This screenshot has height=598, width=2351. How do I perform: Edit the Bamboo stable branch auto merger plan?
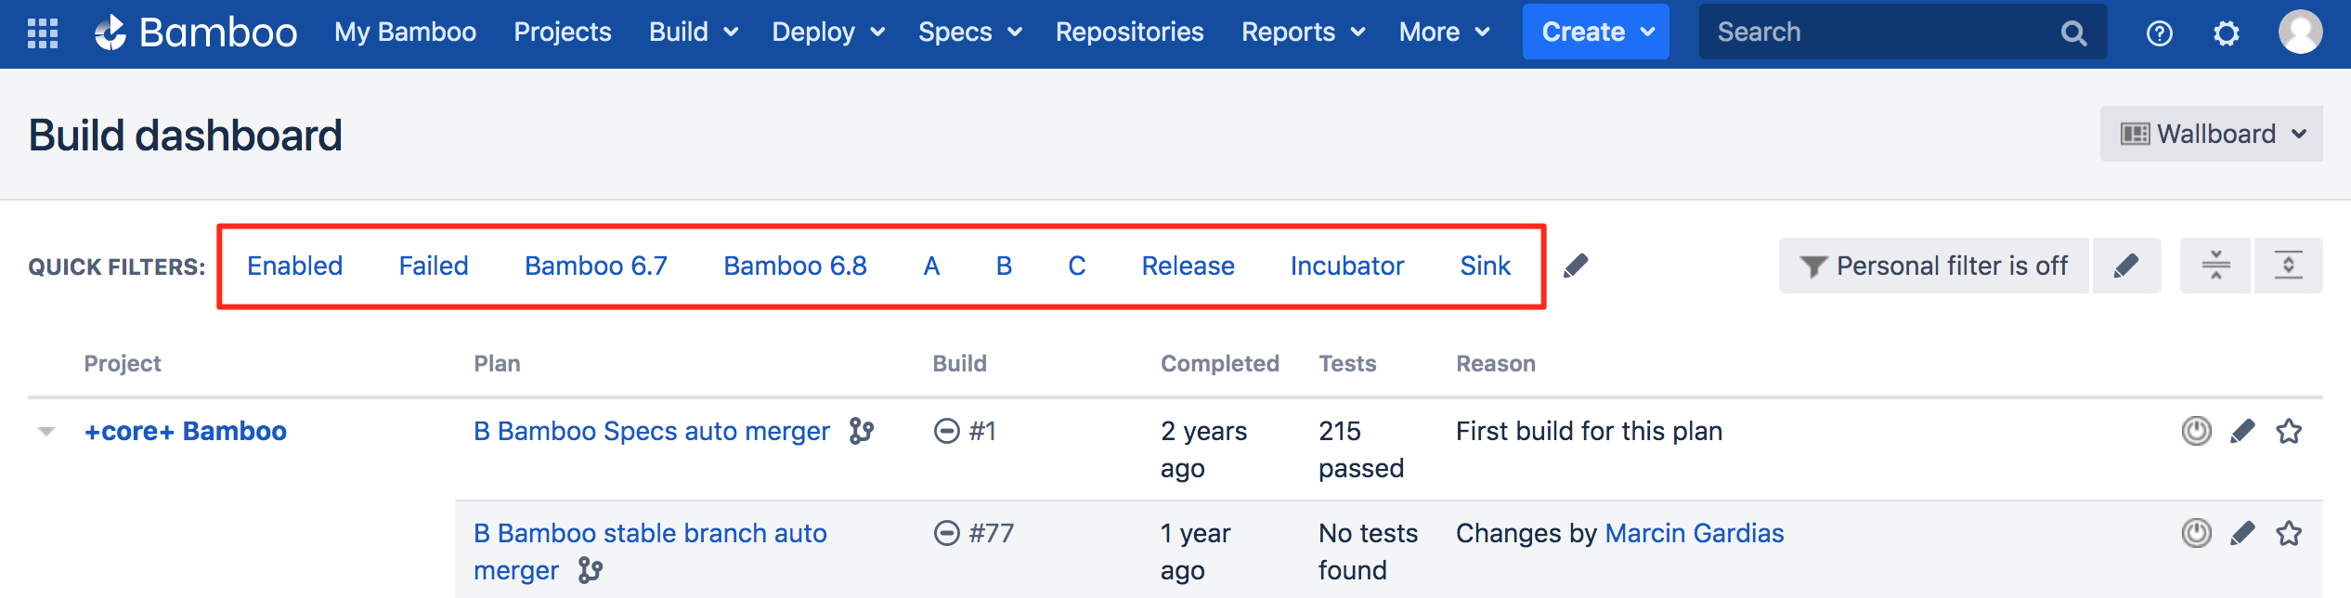click(2243, 534)
